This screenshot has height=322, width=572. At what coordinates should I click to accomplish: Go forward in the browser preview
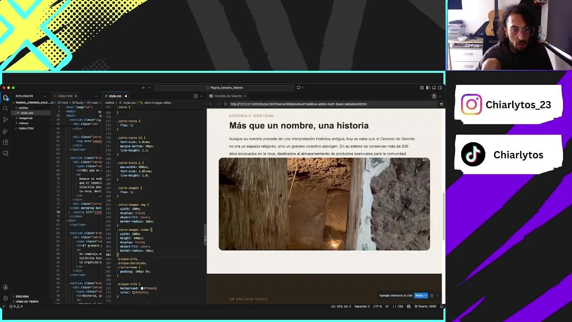point(218,104)
